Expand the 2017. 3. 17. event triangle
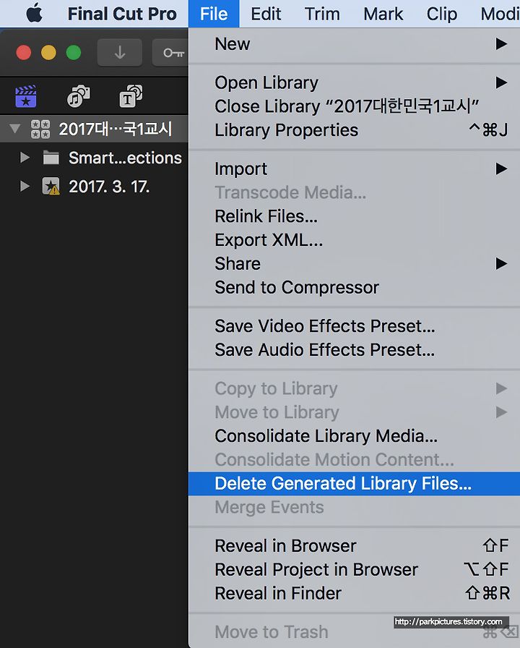Image resolution: width=520 pixels, height=648 pixels. (25, 186)
